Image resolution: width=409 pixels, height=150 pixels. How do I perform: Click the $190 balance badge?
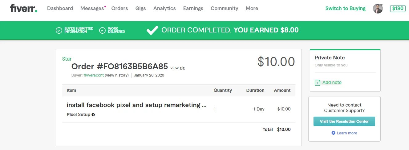(398, 9)
